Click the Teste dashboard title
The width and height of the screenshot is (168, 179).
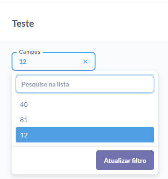coord(23,24)
